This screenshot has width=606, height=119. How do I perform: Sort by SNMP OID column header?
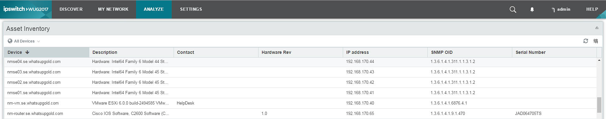[x=470, y=52]
